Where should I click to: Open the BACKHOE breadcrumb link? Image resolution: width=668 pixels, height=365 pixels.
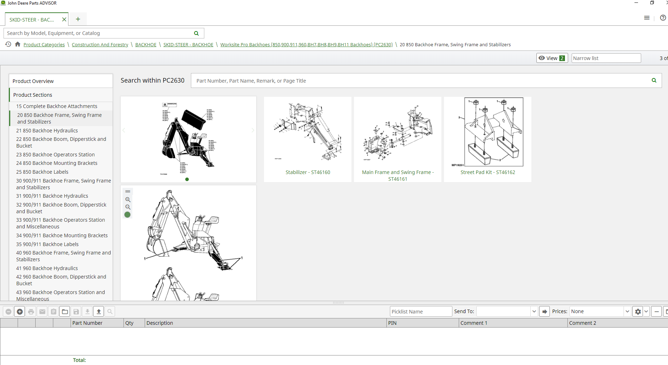(x=146, y=44)
